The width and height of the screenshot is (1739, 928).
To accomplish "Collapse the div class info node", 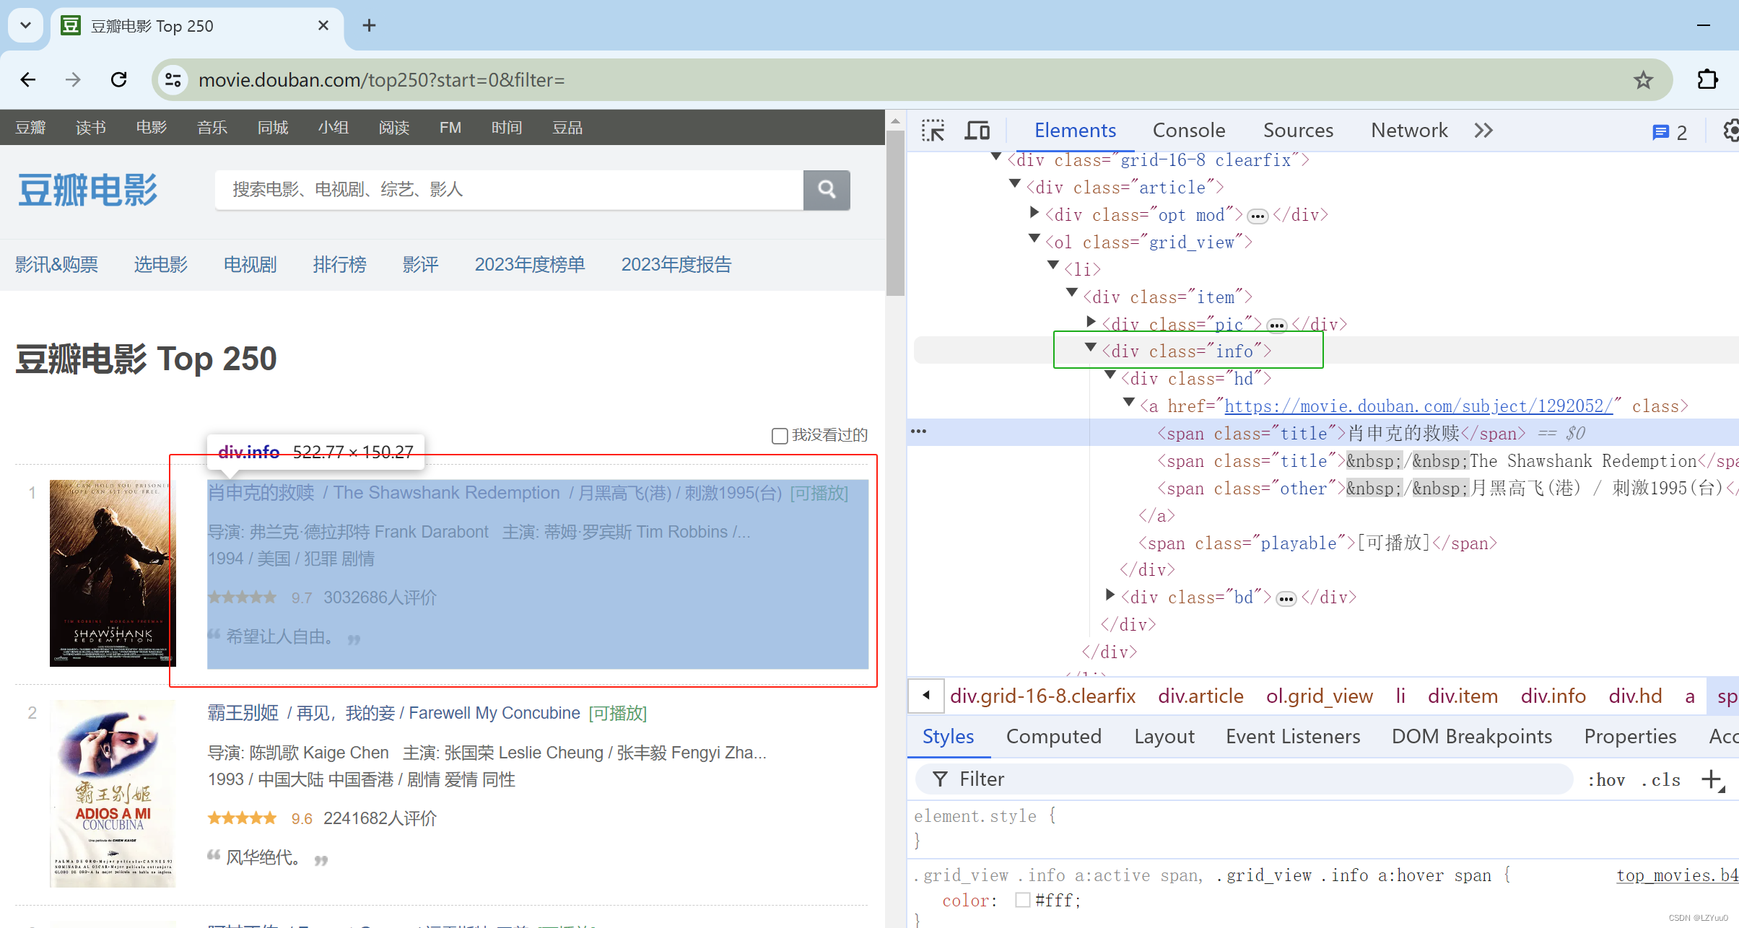I will (x=1091, y=348).
